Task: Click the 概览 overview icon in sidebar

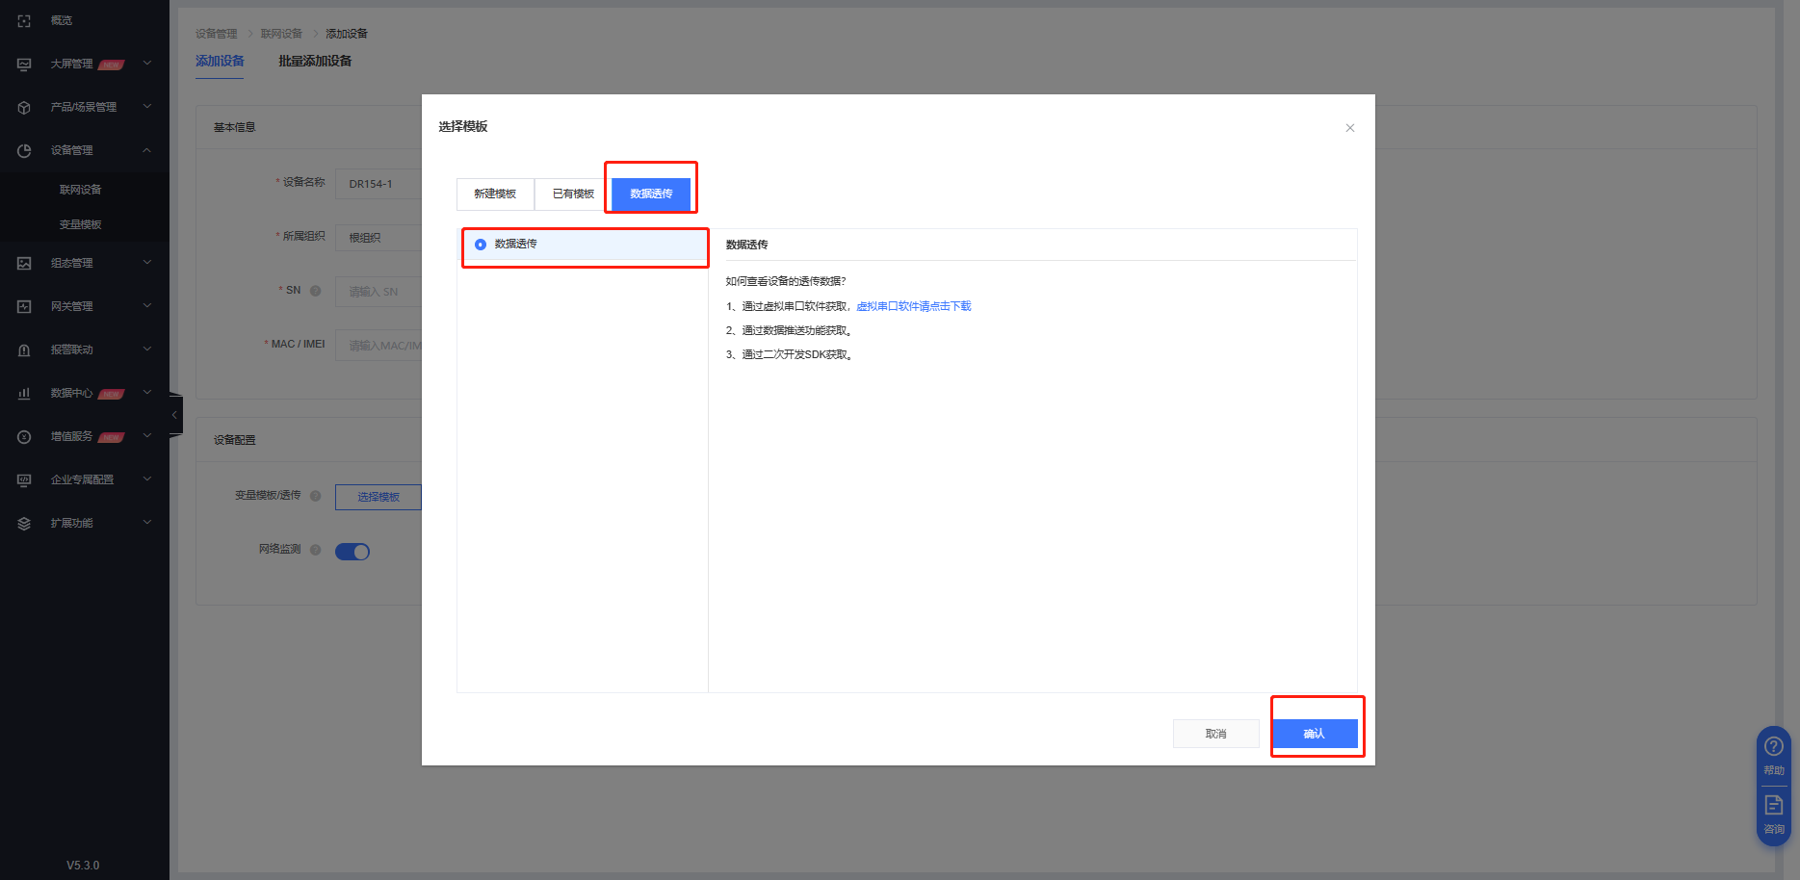Action: coord(24,20)
